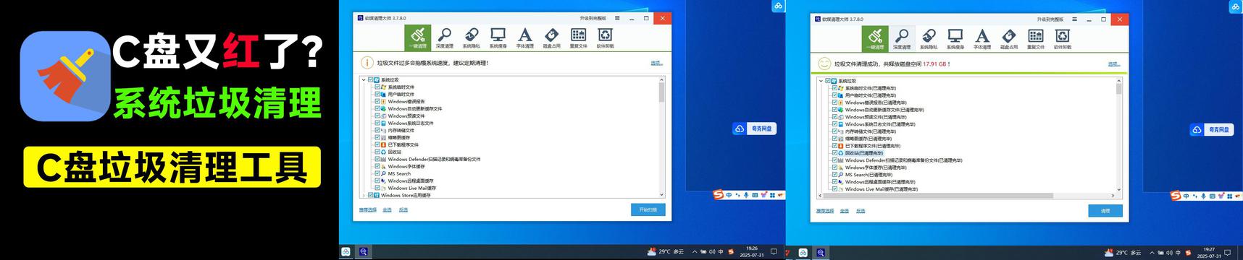Select 磁盘占用 icon in the 开始扫描 window
This screenshot has height=260, width=1243.
tap(551, 38)
